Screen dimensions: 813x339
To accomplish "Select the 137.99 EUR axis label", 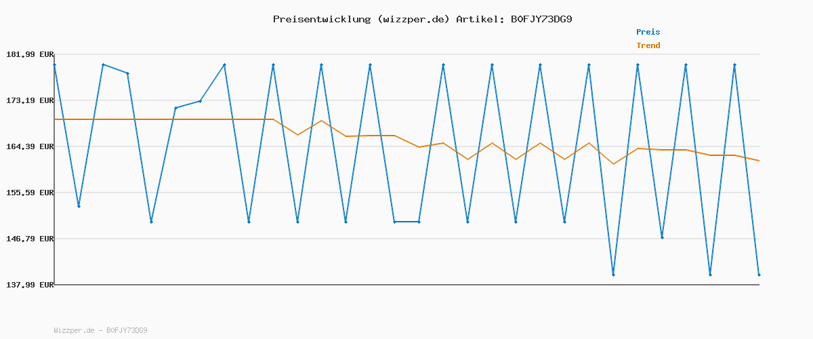I will point(28,285).
